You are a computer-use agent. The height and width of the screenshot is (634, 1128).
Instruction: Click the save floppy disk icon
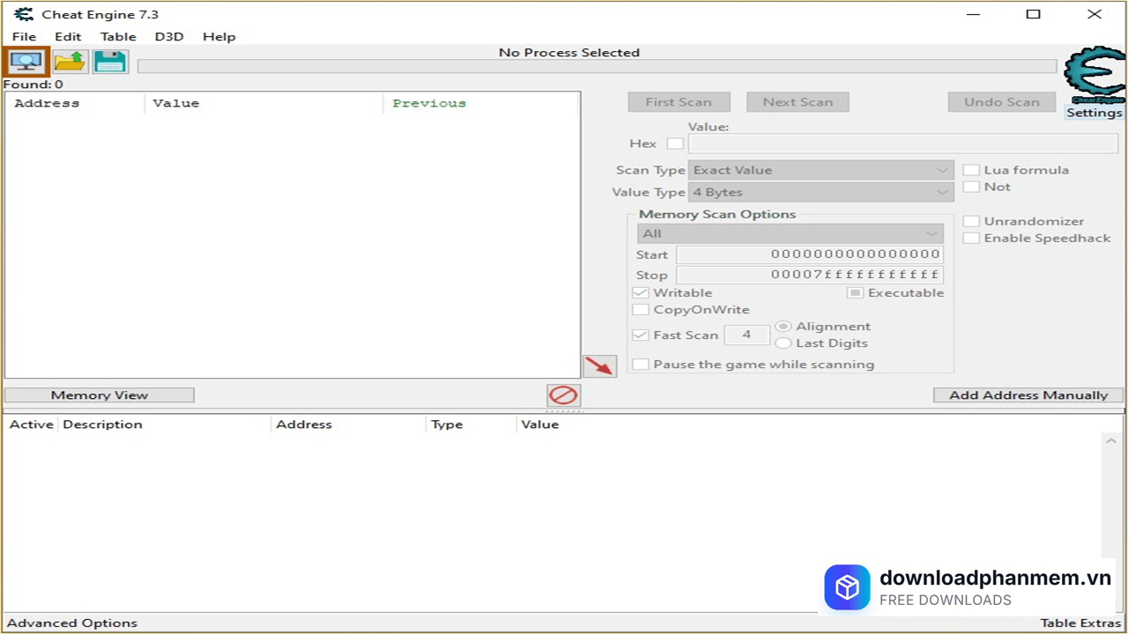click(x=110, y=62)
